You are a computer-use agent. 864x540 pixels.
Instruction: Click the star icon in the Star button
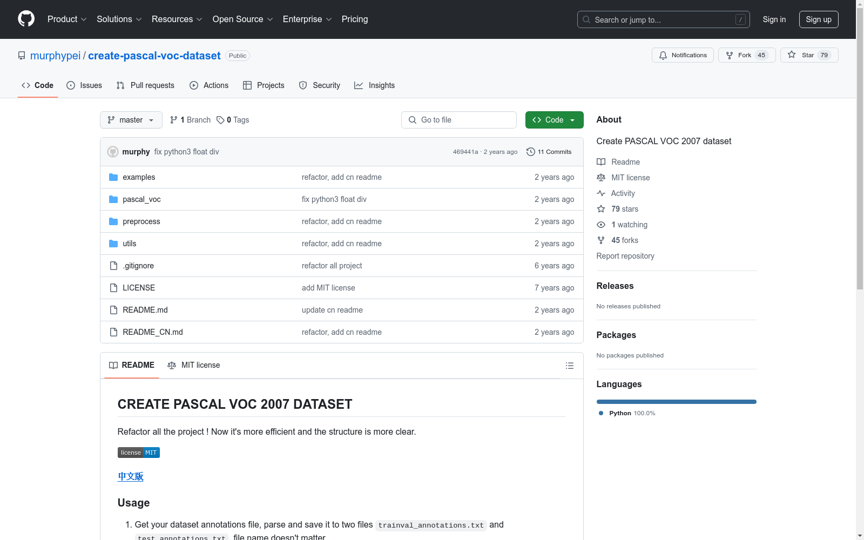point(792,55)
